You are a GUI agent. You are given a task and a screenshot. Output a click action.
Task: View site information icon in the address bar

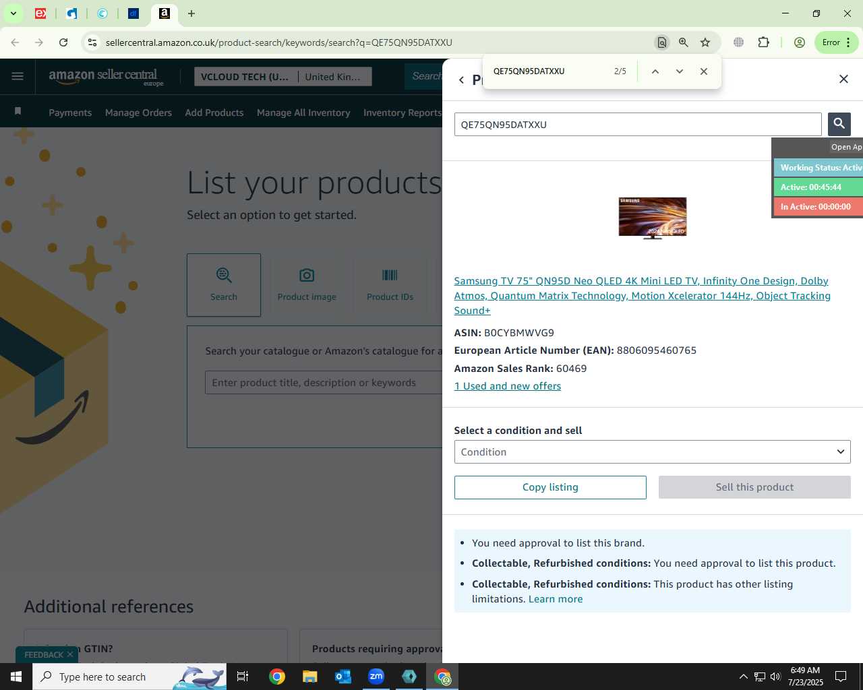tap(92, 42)
